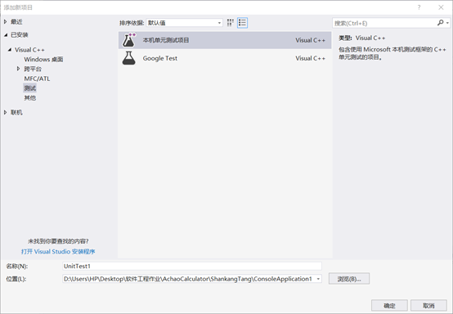The image size is (453, 314).
Task: Collapse the 已安装 tree node
Action: 6,35
